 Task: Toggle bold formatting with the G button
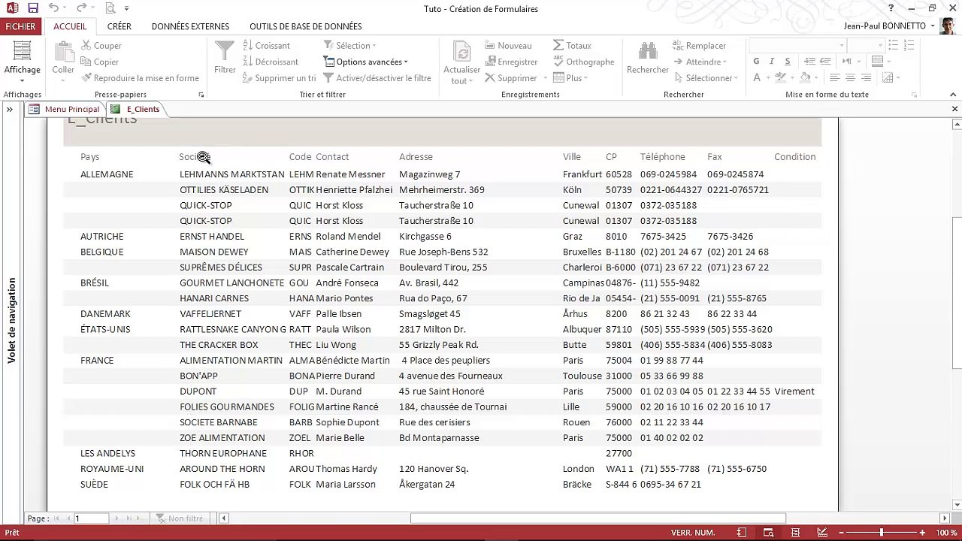(756, 62)
